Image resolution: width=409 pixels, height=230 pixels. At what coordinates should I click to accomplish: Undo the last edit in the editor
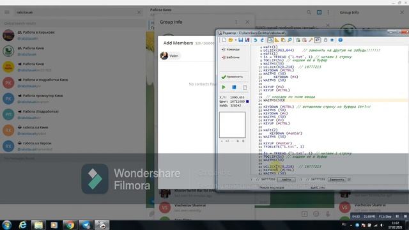point(256,40)
